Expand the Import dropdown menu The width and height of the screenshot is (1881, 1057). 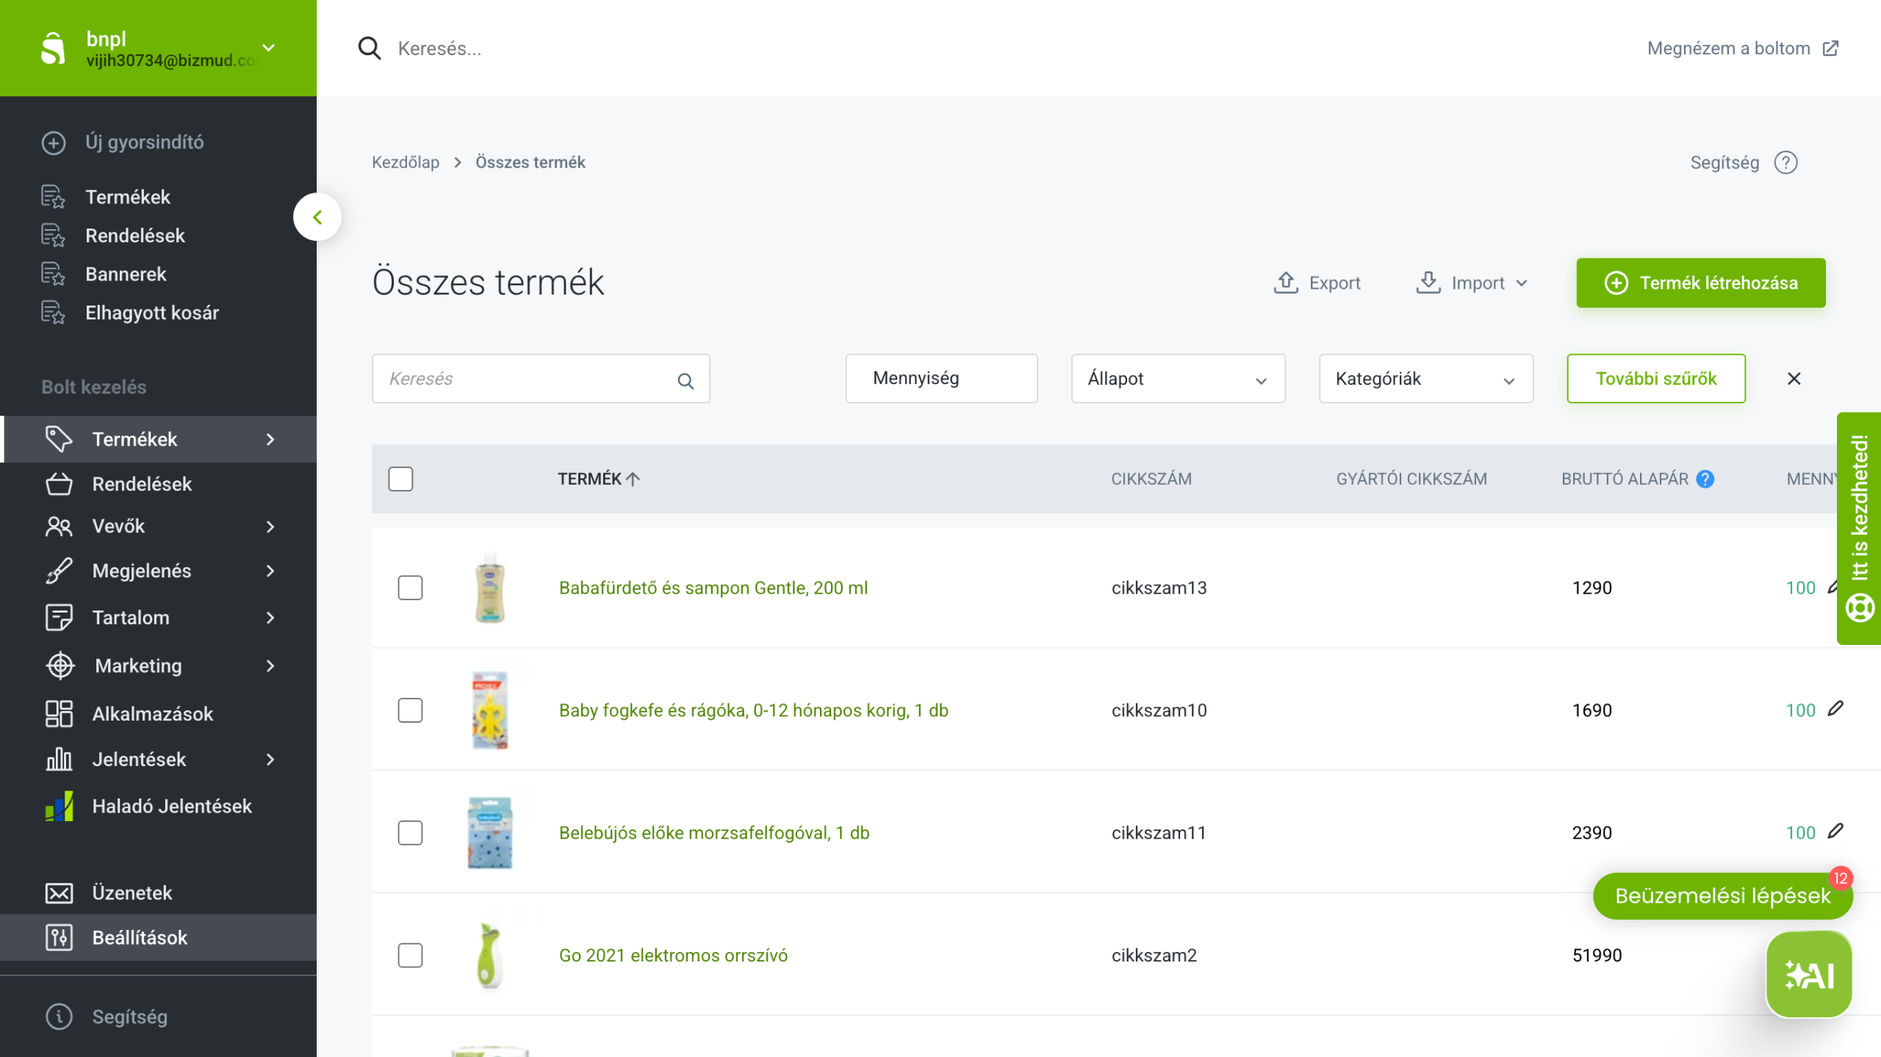1472,283
